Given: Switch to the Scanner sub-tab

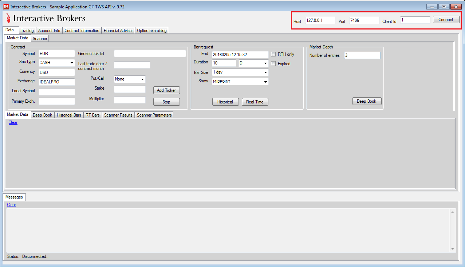Looking at the screenshot, I should pos(40,38).
